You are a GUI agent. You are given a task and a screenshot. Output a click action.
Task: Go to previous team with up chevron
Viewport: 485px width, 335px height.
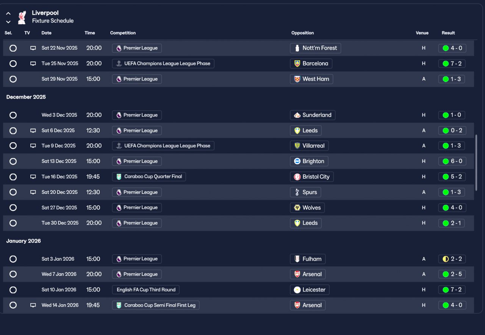coord(8,14)
